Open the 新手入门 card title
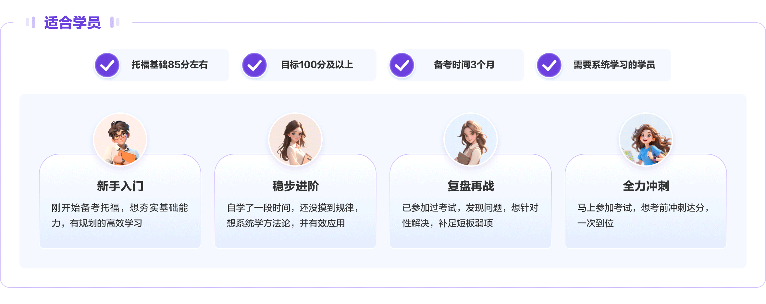This screenshot has height=304, width=766. [x=120, y=186]
